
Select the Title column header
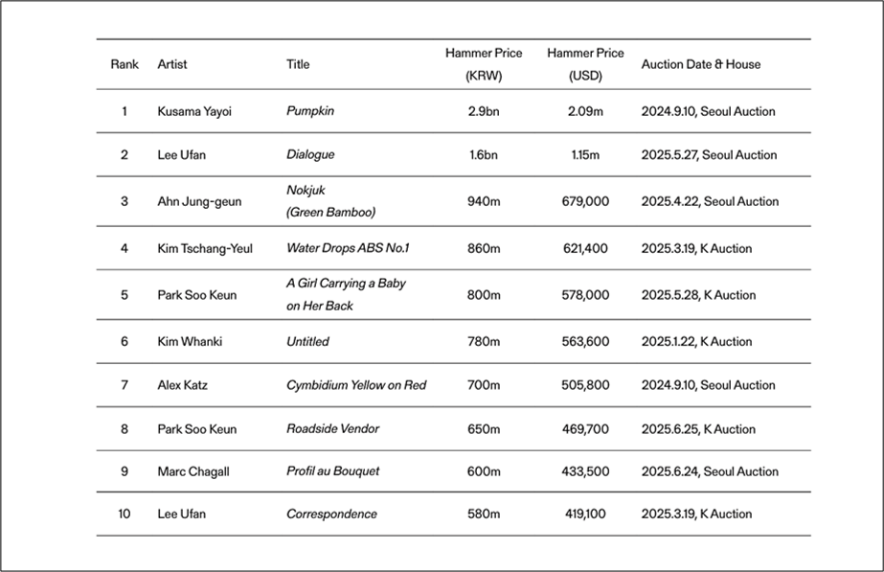pyautogui.click(x=298, y=65)
